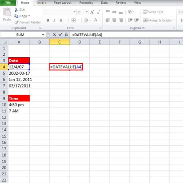Open the font size dropdown

[87, 12]
